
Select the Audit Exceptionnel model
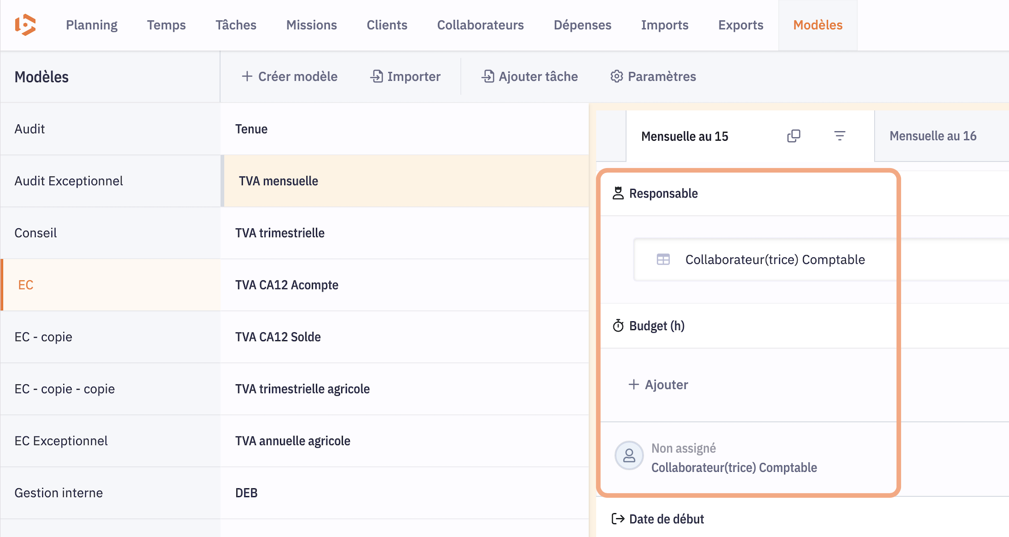click(x=69, y=181)
